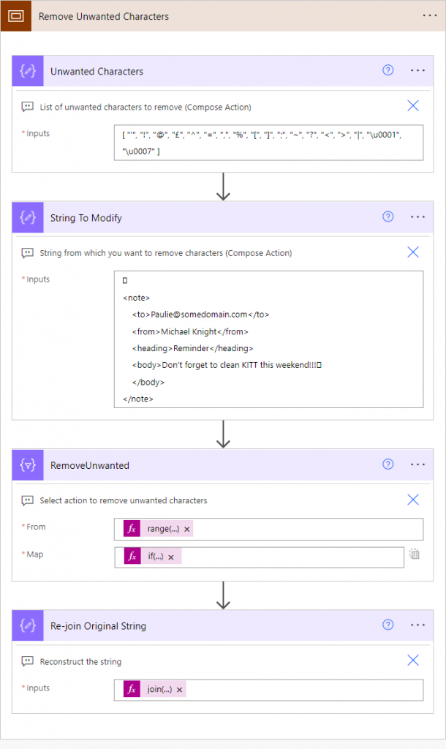The image size is (446, 749).
Task: Click the comment bubble on String To Modify
Action: (27, 252)
